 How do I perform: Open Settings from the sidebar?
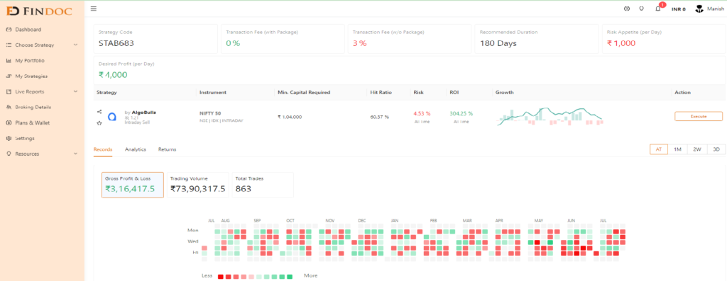[x=25, y=138]
